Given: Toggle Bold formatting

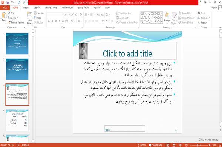Looking at the screenshot, I should pos(49,21).
